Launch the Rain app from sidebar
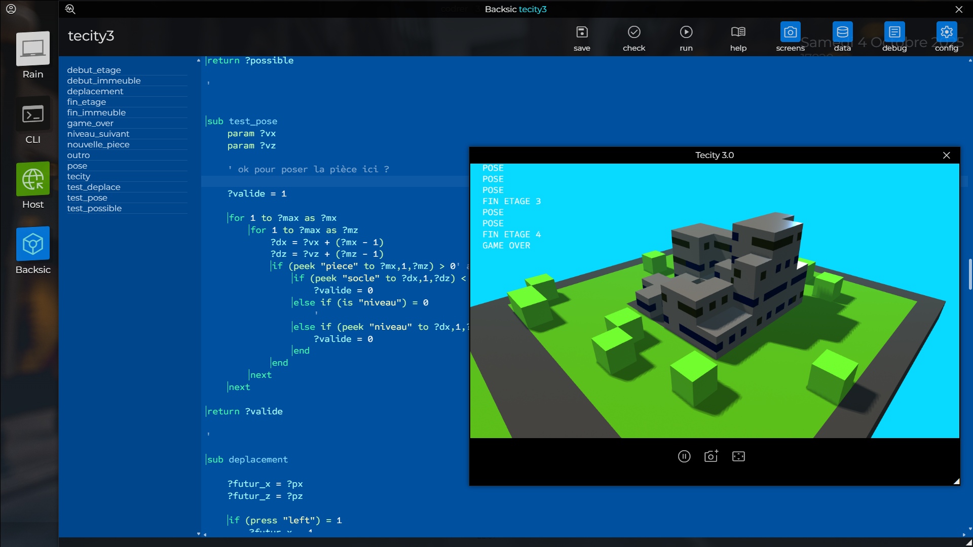973x547 pixels. pos(33,49)
